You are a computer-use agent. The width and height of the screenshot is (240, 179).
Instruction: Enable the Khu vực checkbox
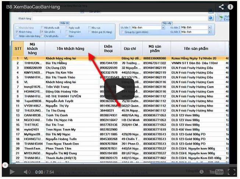coord(90,28)
